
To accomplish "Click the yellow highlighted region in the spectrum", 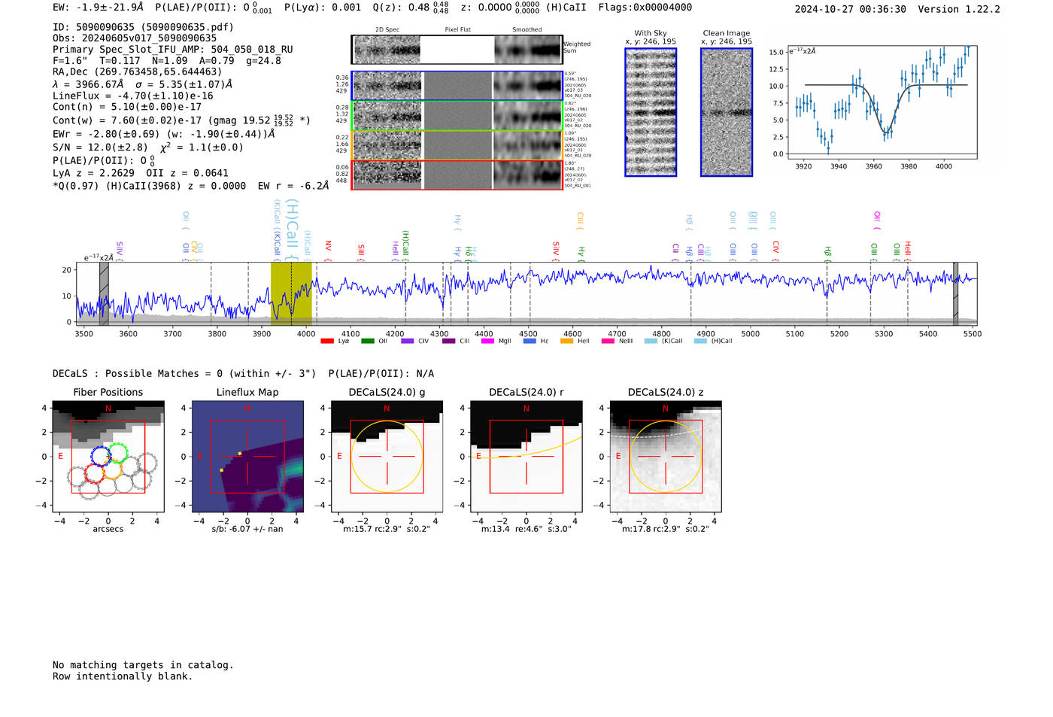I will pos(291,294).
